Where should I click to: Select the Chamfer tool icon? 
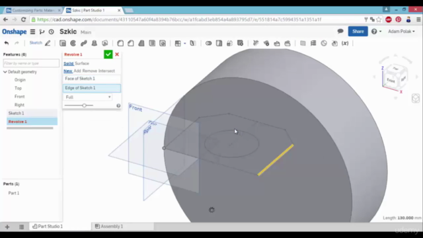(x=131, y=43)
